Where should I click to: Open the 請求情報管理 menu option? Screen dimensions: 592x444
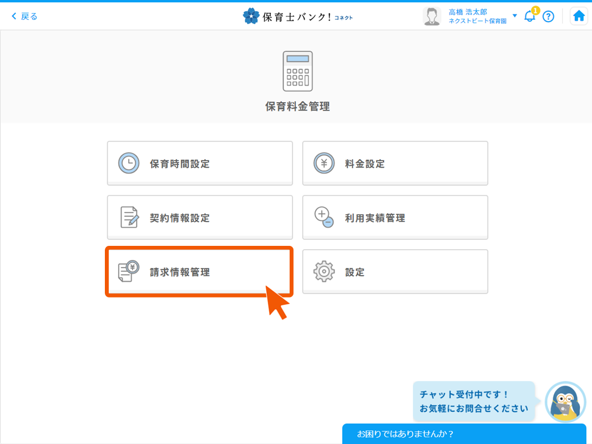pos(200,271)
